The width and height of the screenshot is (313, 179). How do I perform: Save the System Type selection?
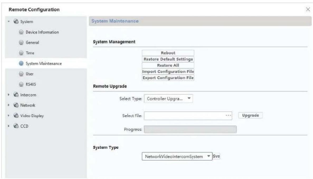(216, 156)
